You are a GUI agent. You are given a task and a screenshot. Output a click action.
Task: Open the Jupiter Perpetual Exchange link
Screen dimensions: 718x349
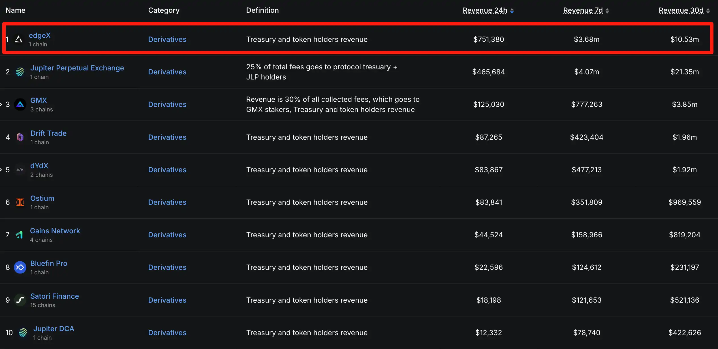[x=77, y=68]
